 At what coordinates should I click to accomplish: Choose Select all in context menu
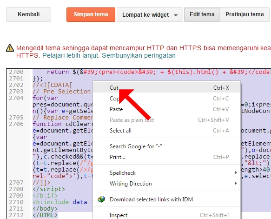[167, 131]
